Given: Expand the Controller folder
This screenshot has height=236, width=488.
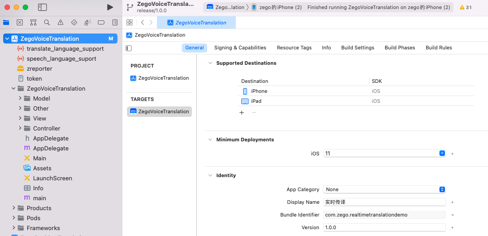Looking at the screenshot, I should (x=20, y=128).
